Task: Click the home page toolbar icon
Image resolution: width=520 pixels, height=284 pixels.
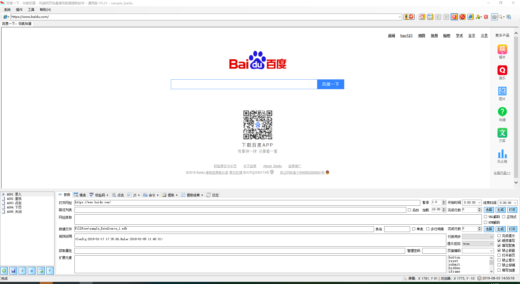Action: 422,17
